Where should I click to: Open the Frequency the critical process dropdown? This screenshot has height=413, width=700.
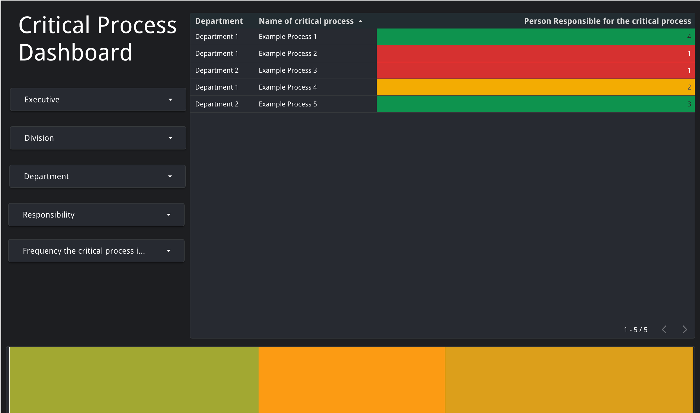click(x=96, y=251)
